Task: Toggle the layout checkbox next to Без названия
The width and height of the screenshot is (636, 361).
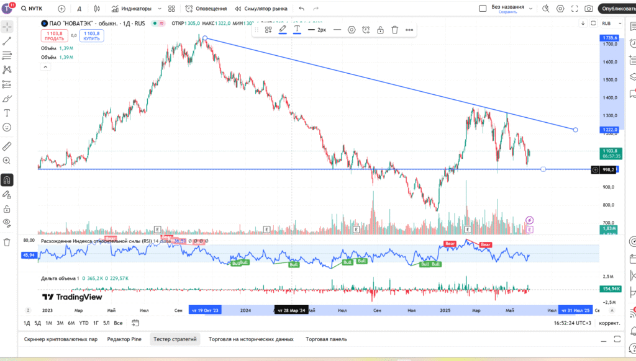Action: (483, 9)
